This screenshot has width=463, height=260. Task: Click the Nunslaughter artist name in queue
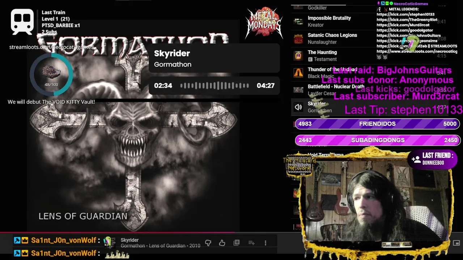[x=322, y=42]
